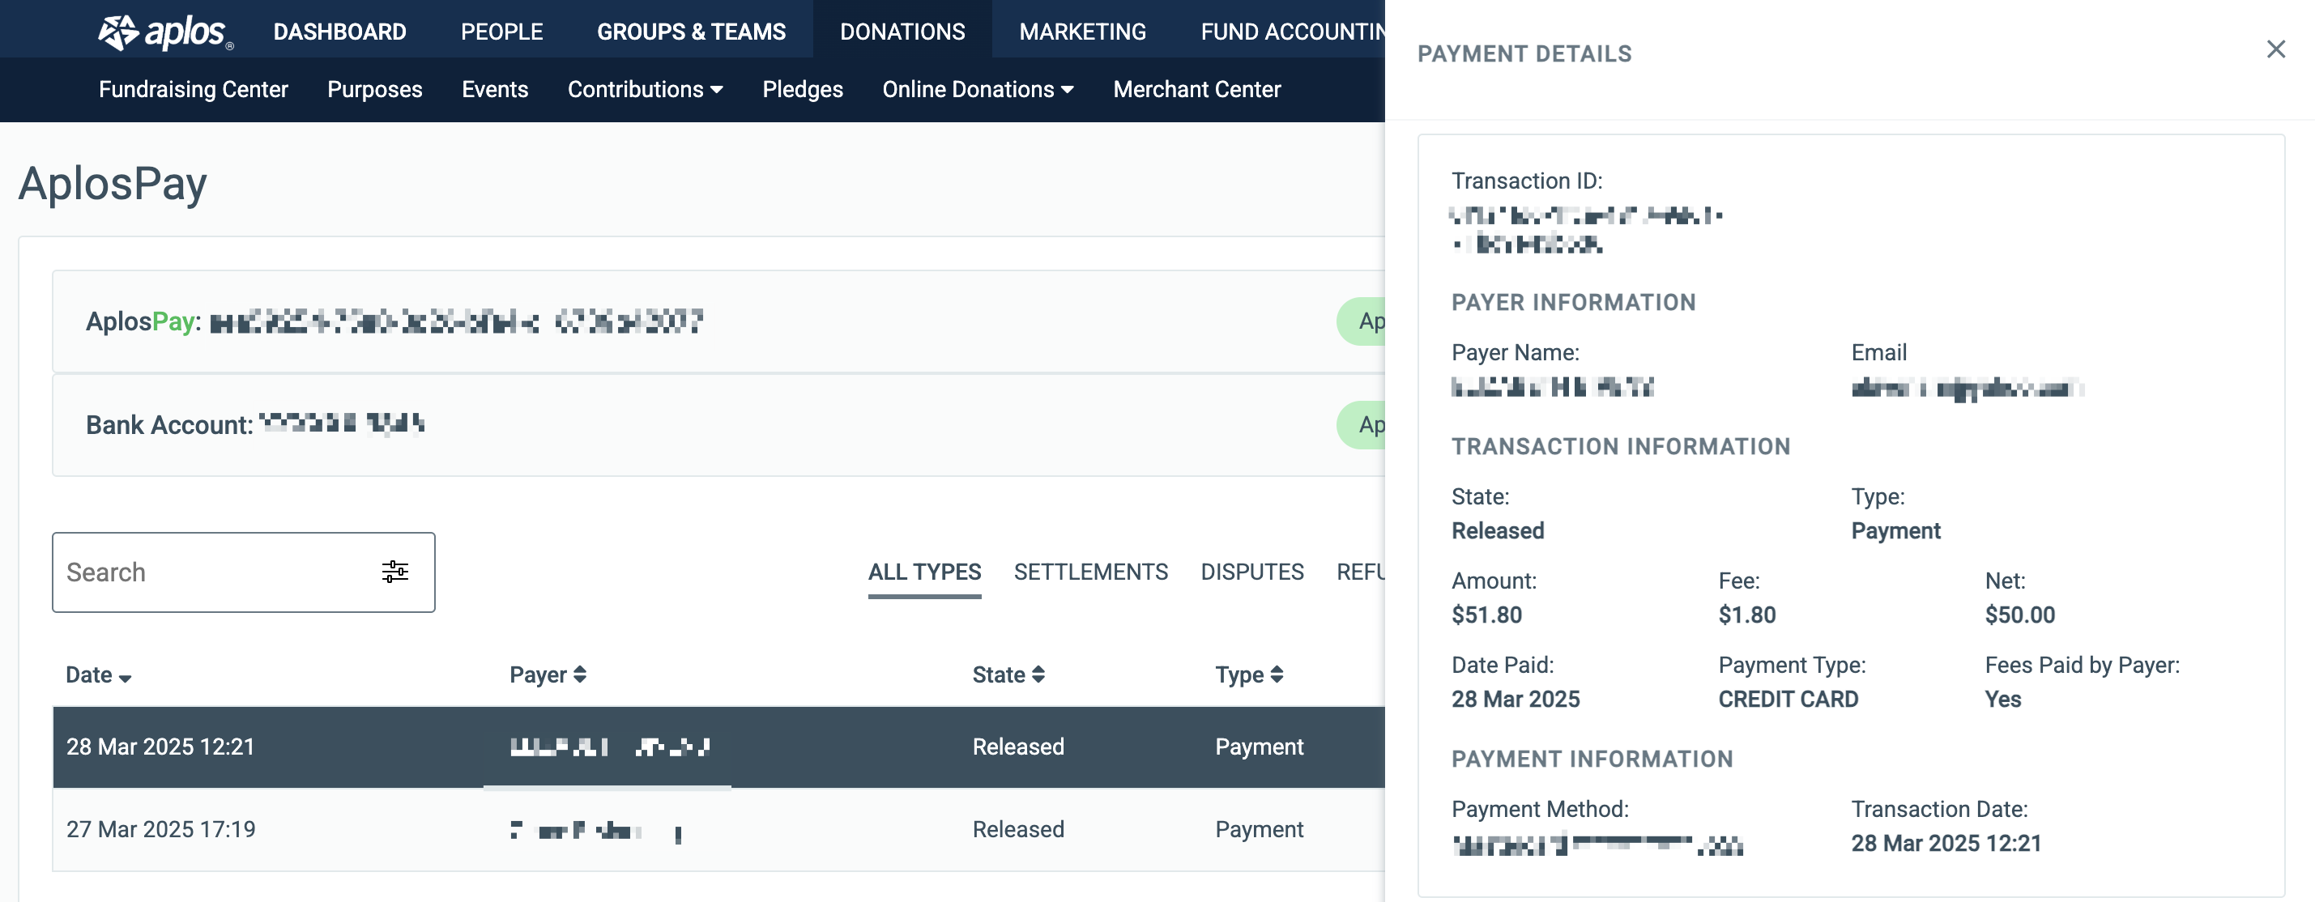Select the 27 Mar 2025 17:19 row

tap(719, 829)
